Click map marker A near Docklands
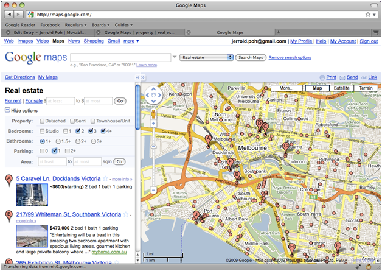 (209, 139)
